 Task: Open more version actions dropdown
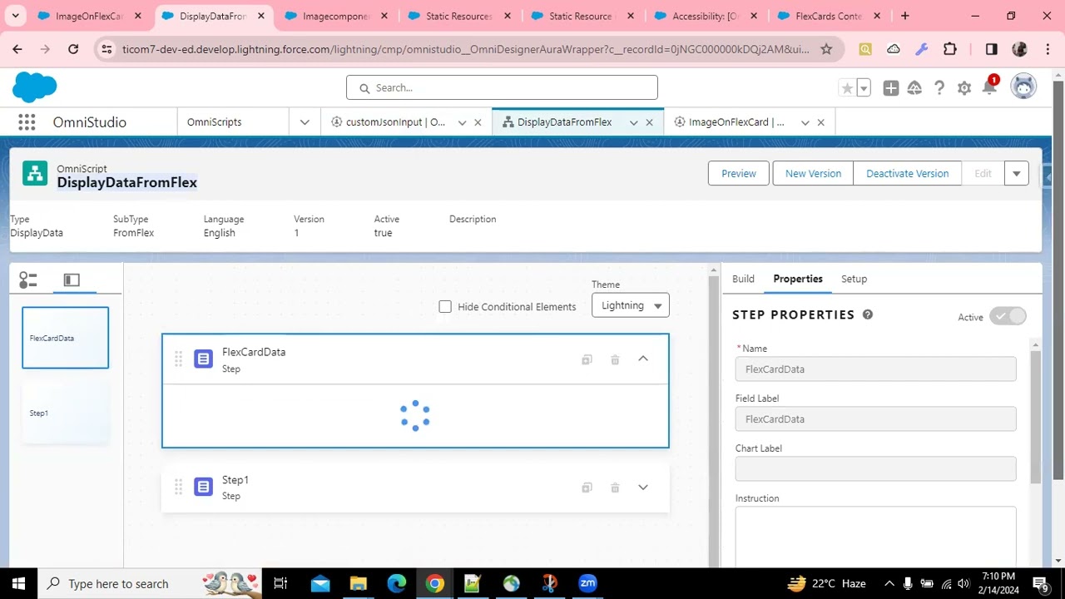coord(1016,173)
